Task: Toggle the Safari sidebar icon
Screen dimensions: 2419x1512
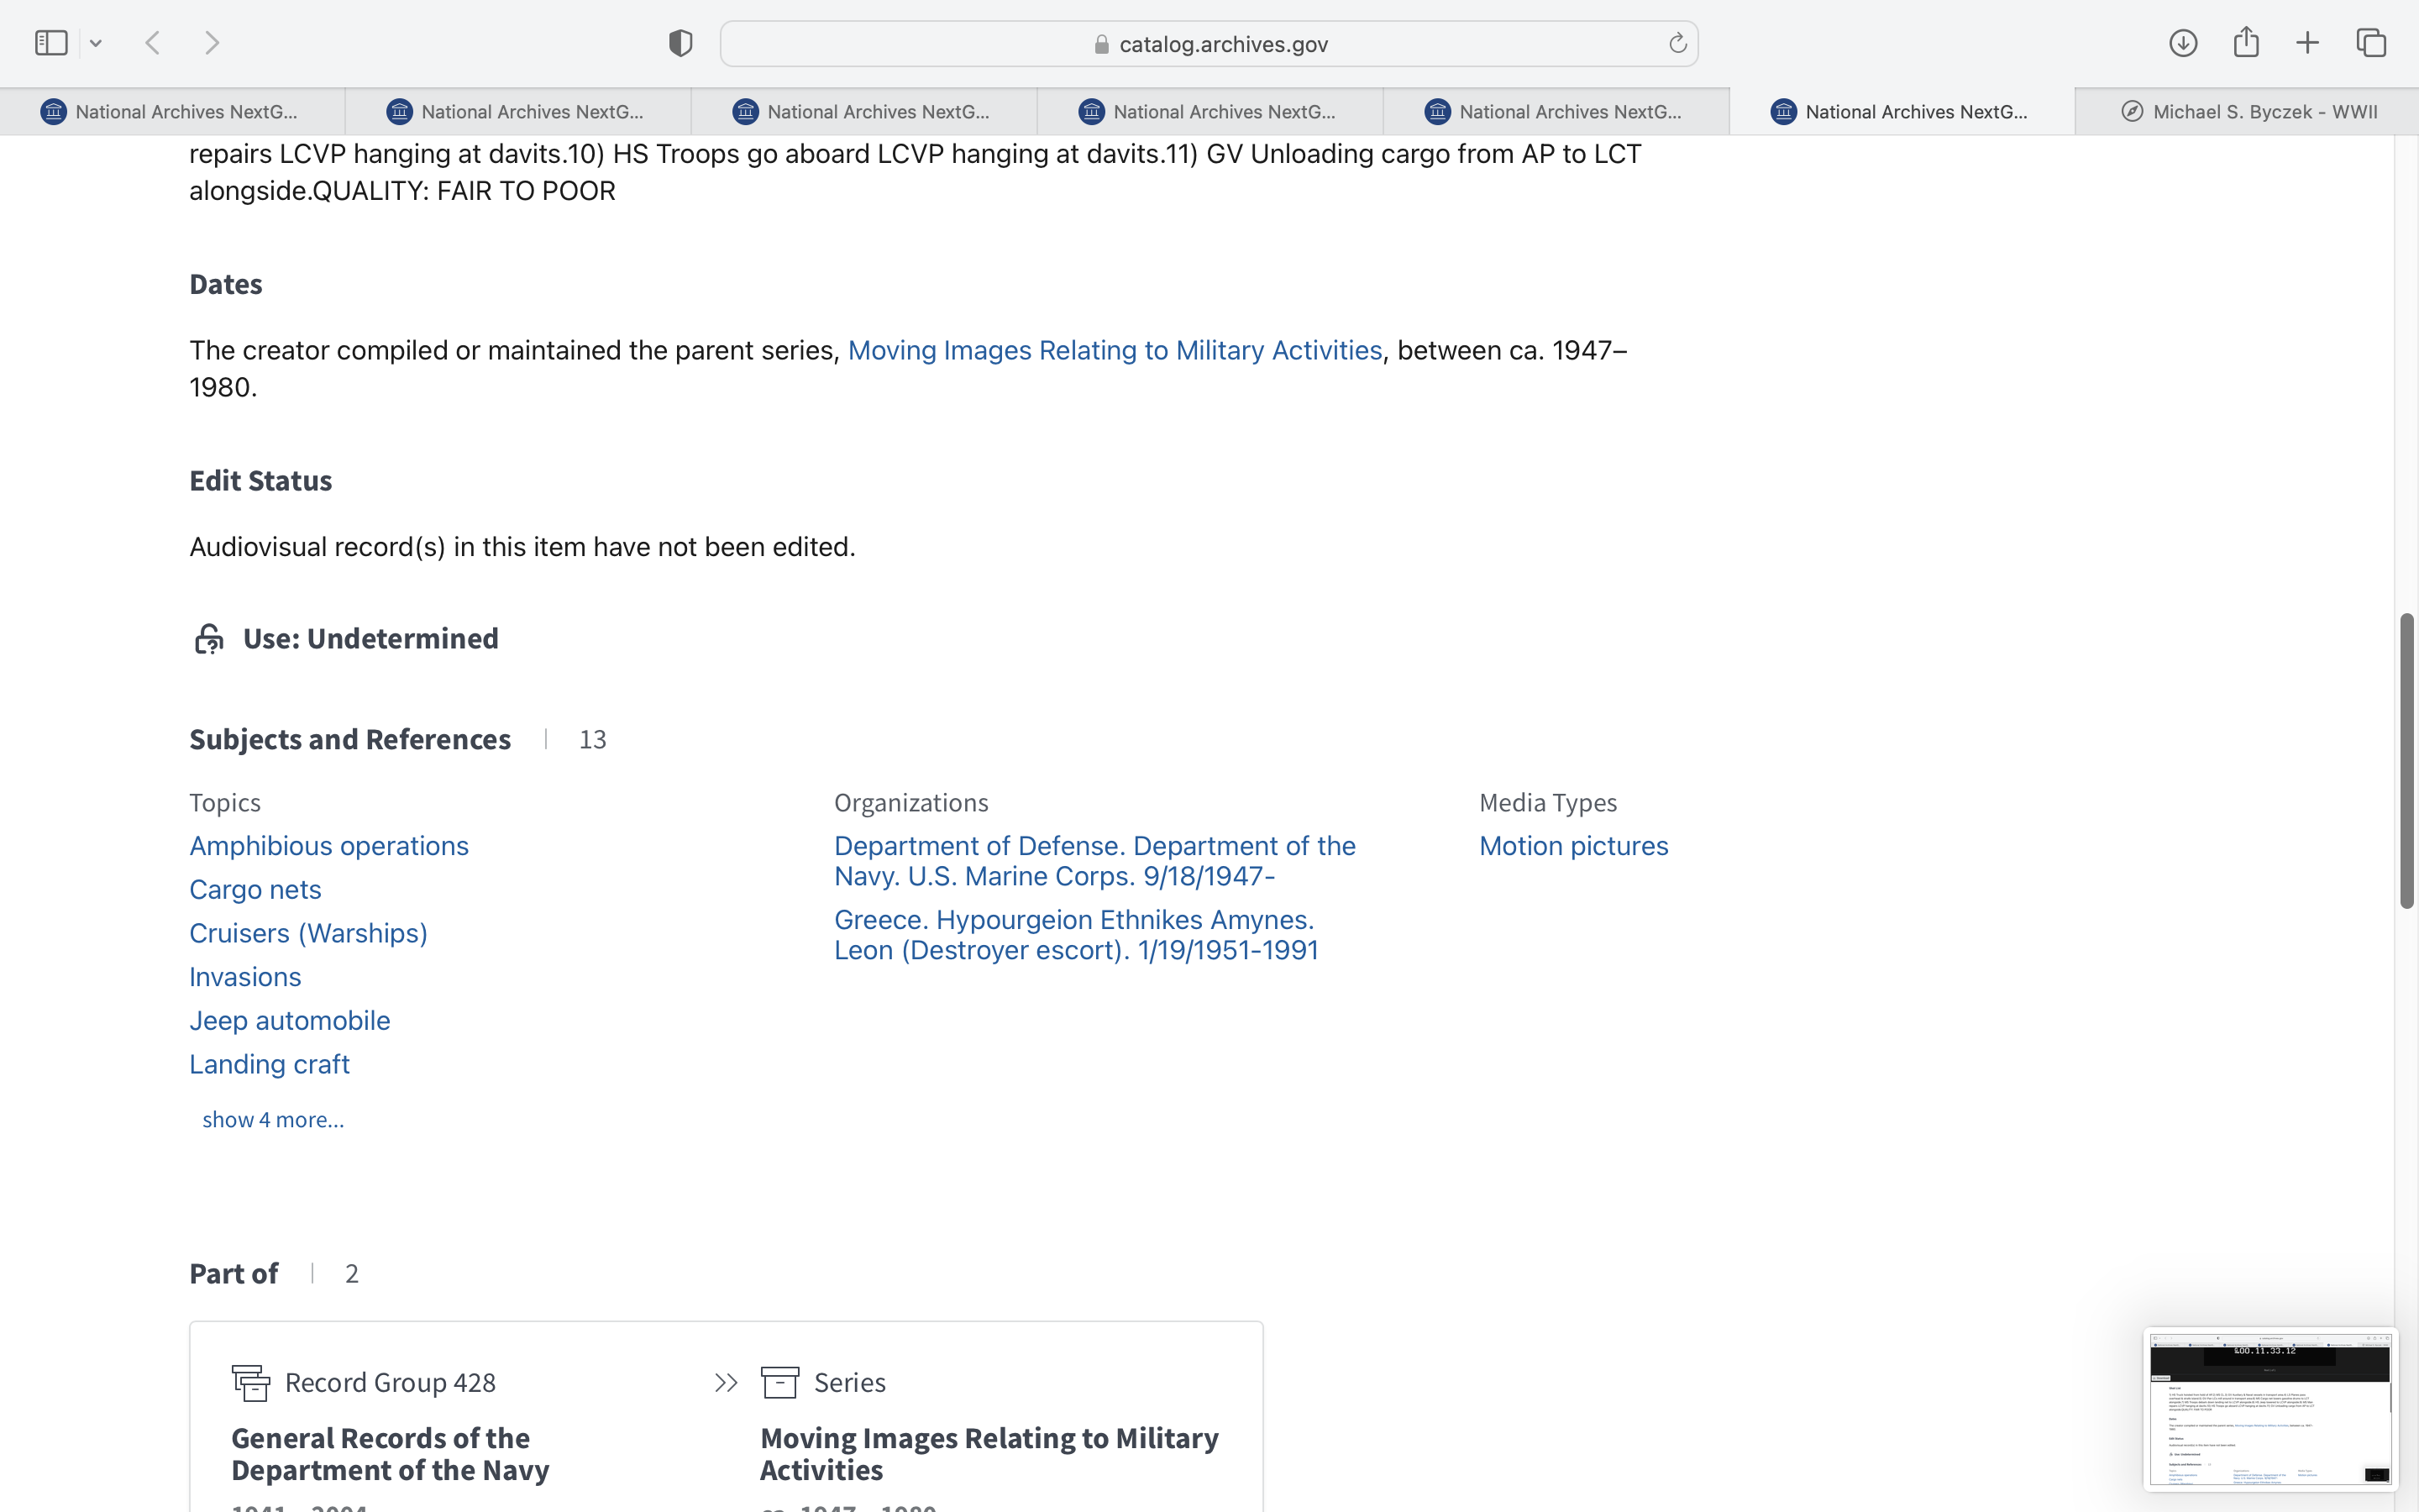Action: point(51,43)
